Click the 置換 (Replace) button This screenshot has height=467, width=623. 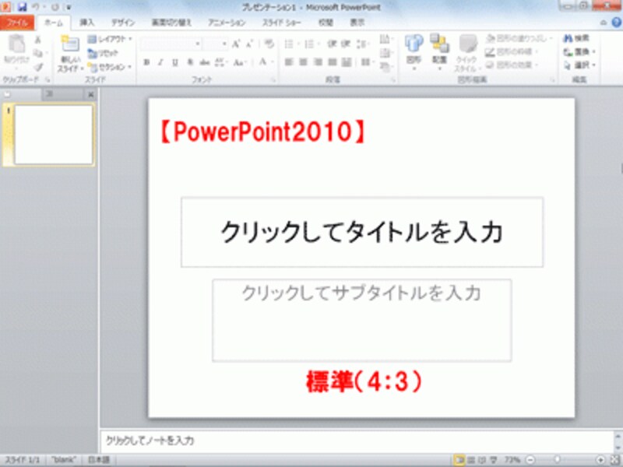pos(579,51)
